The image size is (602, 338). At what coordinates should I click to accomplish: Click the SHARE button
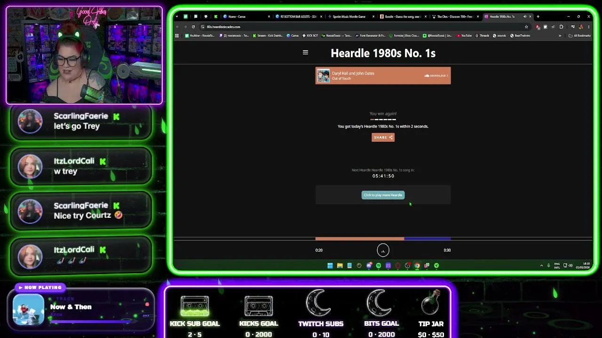[383, 138]
